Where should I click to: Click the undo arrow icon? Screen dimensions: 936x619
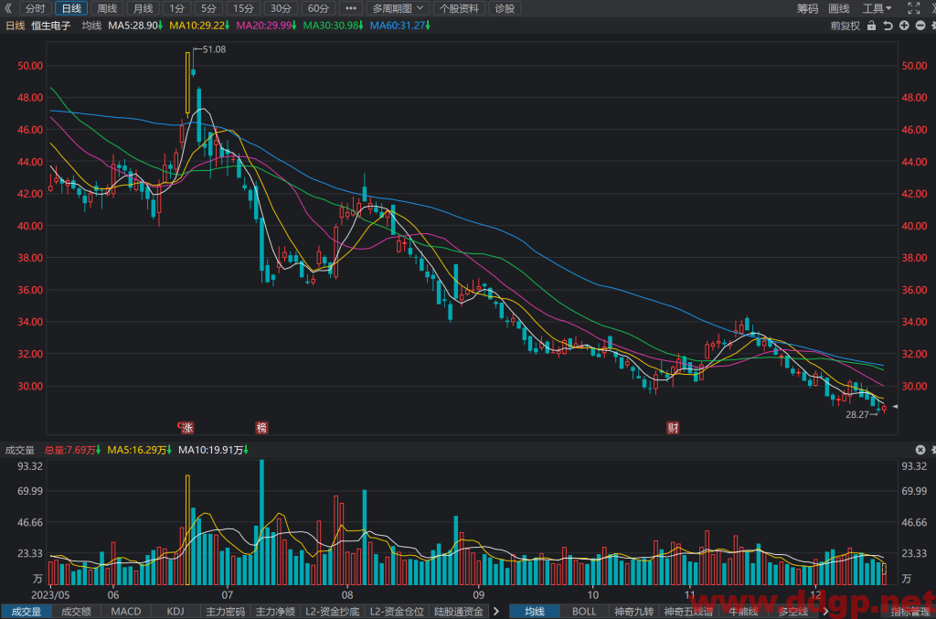point(888,26)
